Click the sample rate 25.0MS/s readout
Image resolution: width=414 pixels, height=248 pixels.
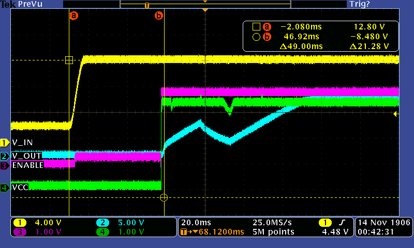(272, 223)
